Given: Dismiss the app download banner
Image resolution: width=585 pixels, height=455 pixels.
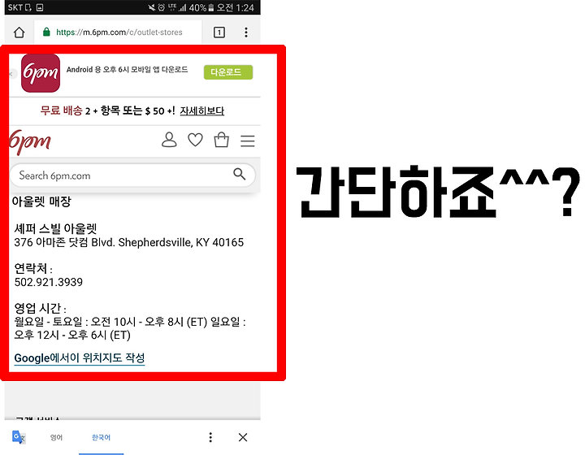Looking at the screenshot, I should (x=11, y=74).
